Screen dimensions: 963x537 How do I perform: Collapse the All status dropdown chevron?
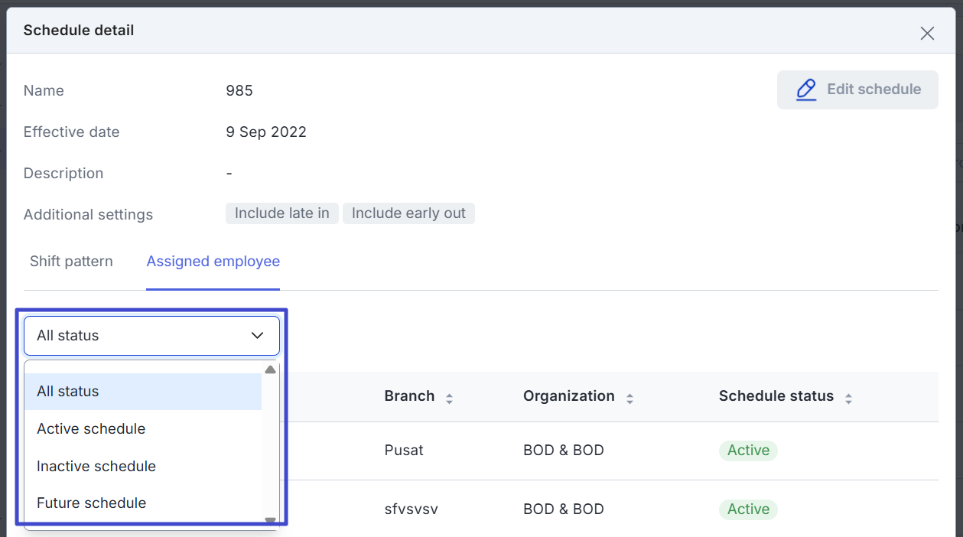tap(258, 336)
